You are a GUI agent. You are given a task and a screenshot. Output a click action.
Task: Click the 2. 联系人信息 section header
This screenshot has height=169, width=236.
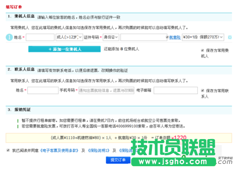[x=21, y=70]
